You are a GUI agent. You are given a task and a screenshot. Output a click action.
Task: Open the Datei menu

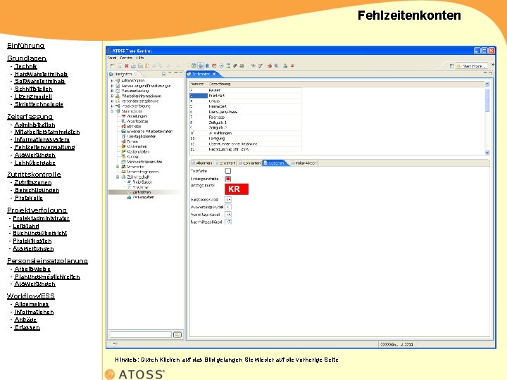click(x=112, y=58)
